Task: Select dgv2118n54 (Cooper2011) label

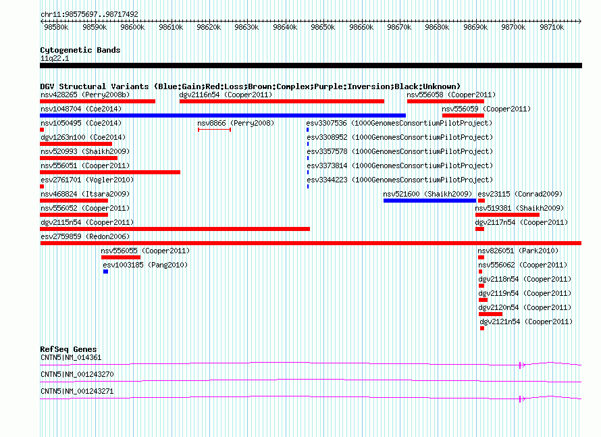Action: click(x=525, y=279)
